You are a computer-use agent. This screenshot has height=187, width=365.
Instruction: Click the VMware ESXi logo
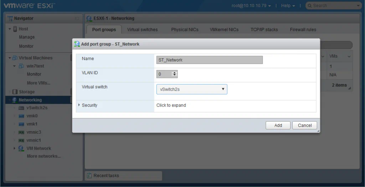(x=29, y=6)
